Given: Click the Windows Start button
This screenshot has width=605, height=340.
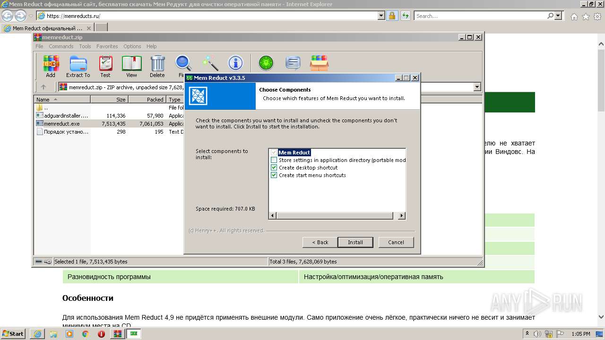Looking at the screenshot, I should (13, 333).
